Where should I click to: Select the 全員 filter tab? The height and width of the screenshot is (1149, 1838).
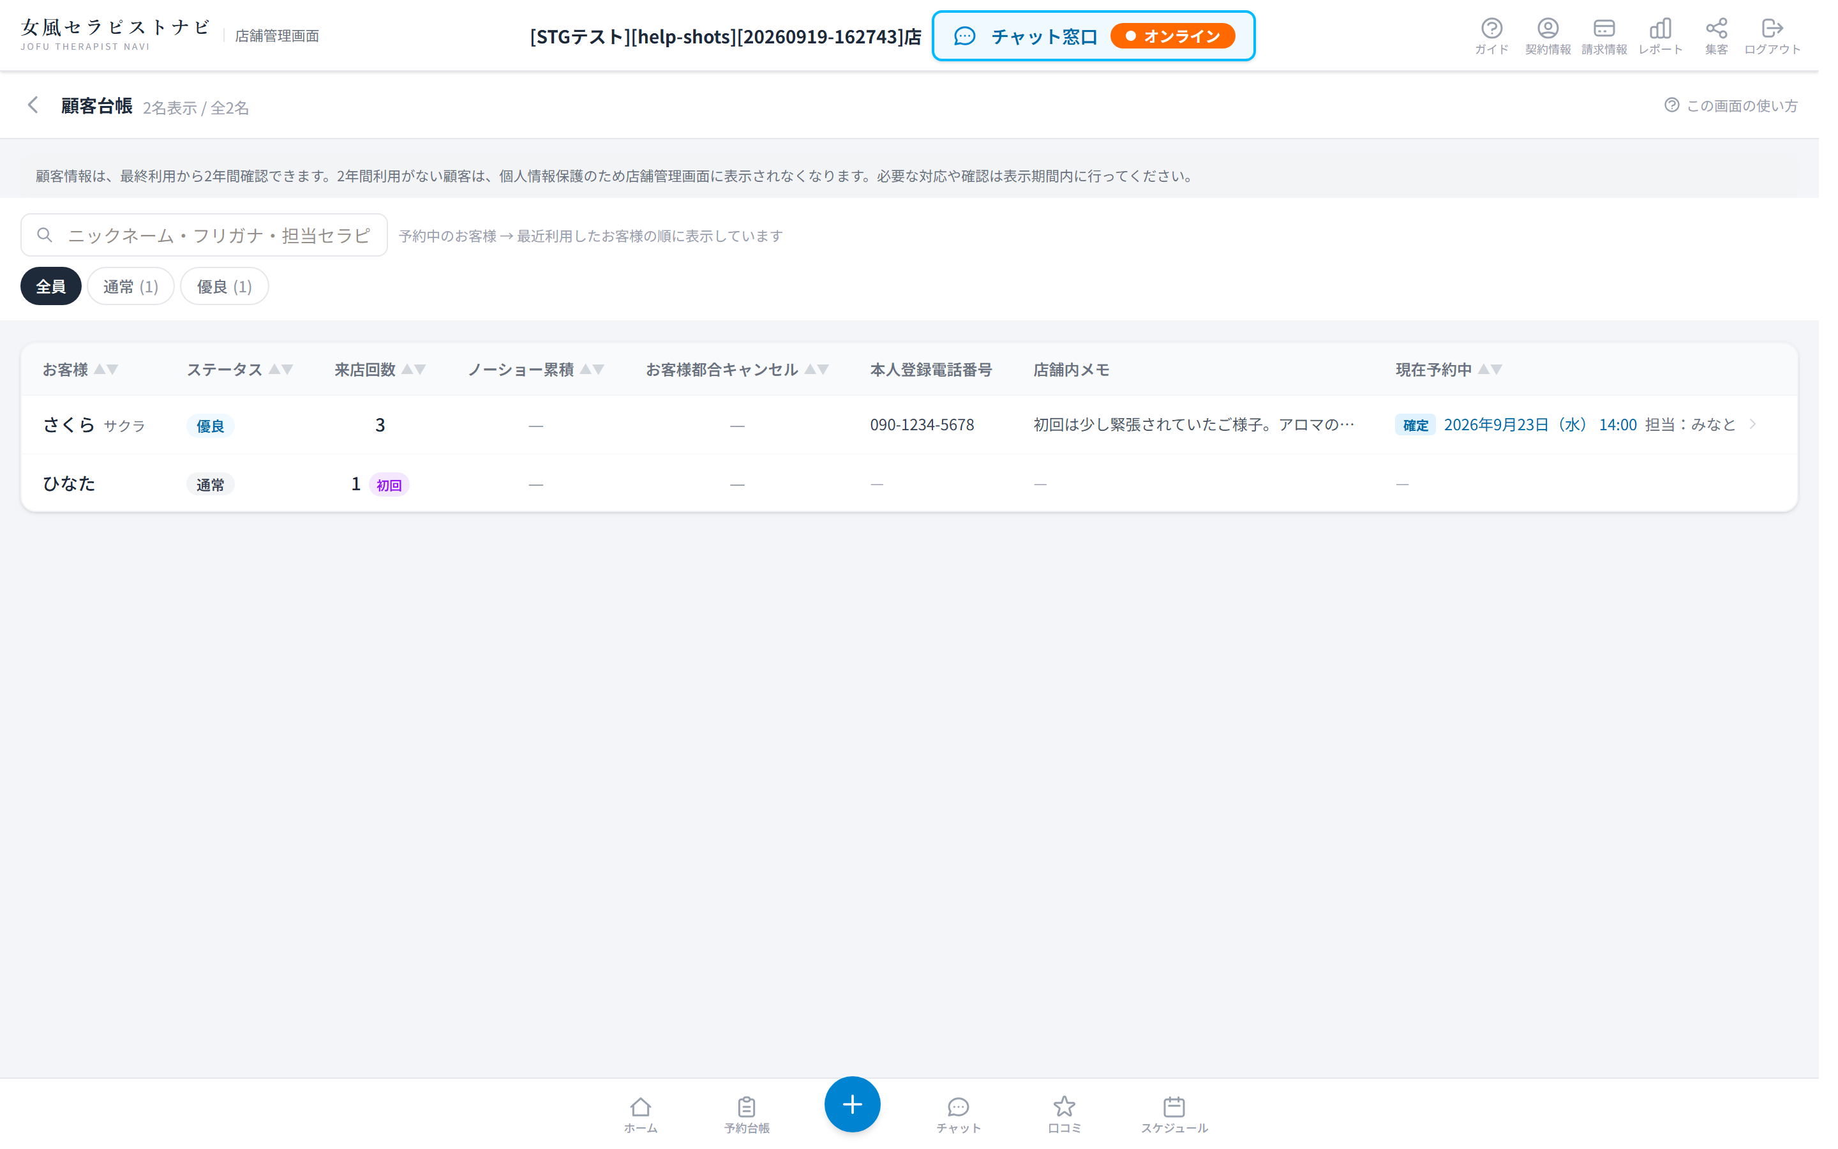[x=51, y=287]
